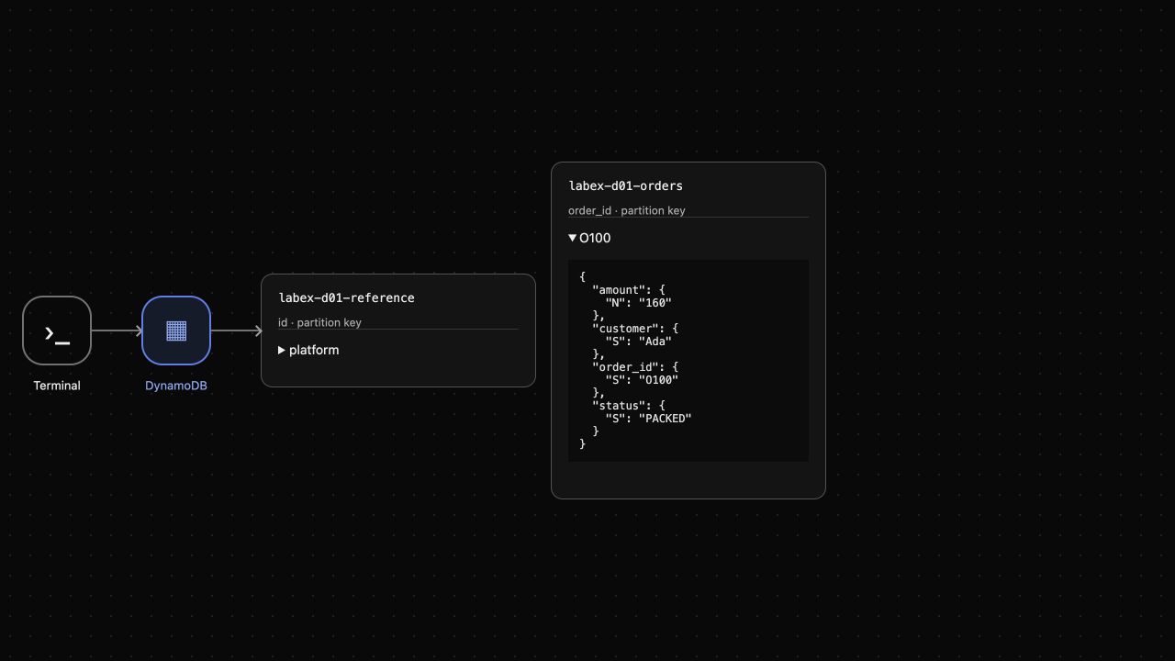Click the customer value "Ada" in JSON
The height and width of the screenshot is (661, 1175).
(655, 341)
